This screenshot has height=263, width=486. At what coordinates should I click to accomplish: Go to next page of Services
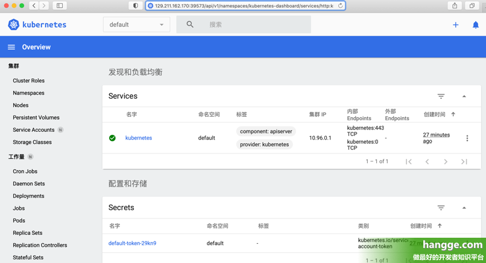(446, 161)
